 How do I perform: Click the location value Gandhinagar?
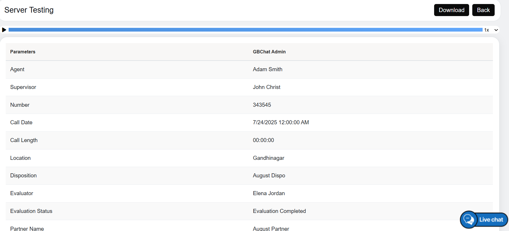click(268, 158)
